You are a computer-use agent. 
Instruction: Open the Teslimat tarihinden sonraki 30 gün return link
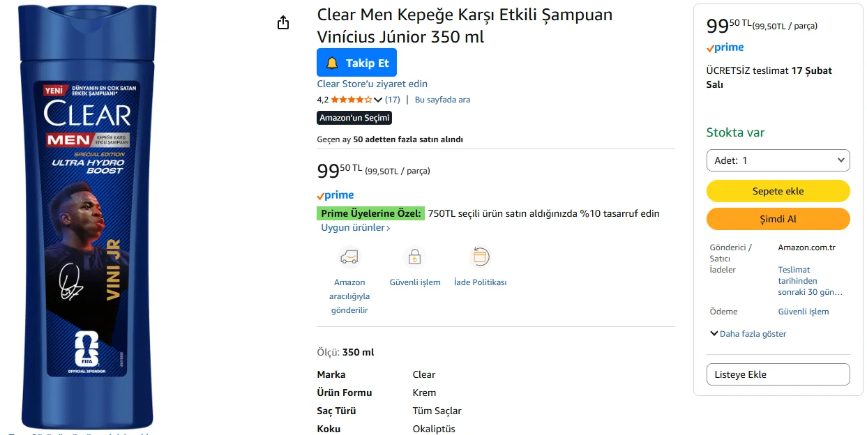[810, 281]
